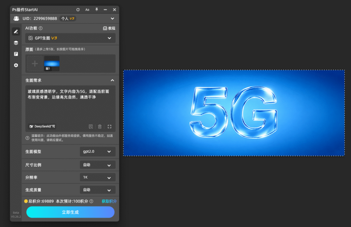351x227 pixels.
Task: Click the DeepSeek扩写 button
Action: point(42,126)
